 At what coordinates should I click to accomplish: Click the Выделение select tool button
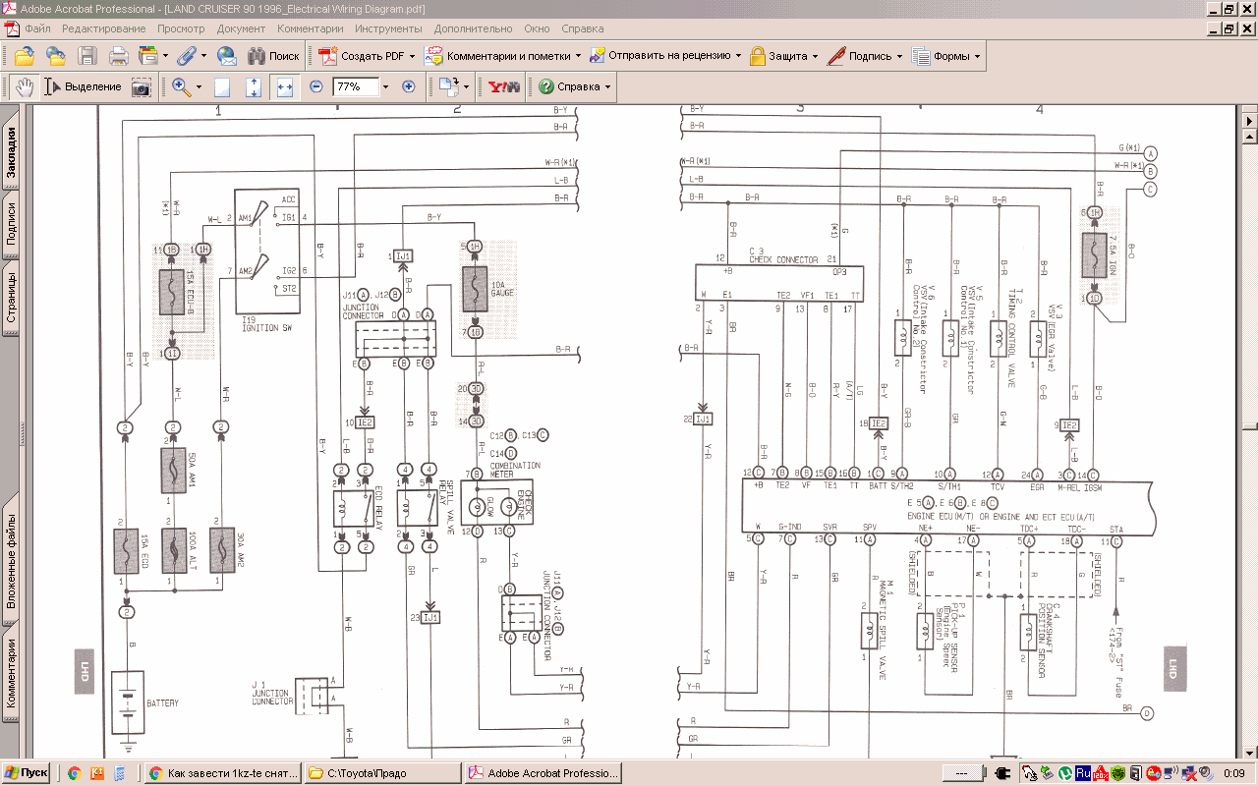(x=83, y=86)
